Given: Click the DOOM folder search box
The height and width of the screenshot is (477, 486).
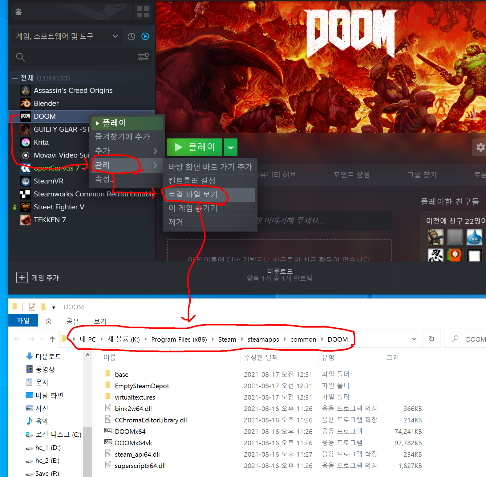Looking at the screenshot, I should (465, 339).
